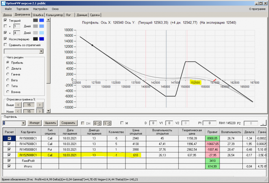Viewport: 269px width, 183px height.
Task: Switch to the Данные tab
Action: click(82, 15)
